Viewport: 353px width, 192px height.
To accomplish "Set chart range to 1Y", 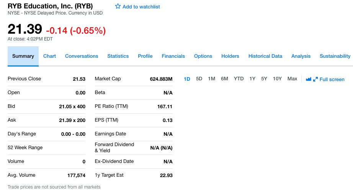I will (x=252, y=79).
